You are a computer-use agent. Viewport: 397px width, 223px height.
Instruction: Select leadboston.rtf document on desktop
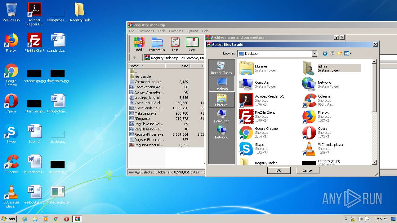(x=34, y=195)
